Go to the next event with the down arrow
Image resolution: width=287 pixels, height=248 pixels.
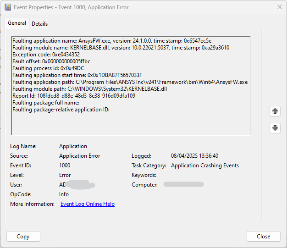click(x=275, y=128)
